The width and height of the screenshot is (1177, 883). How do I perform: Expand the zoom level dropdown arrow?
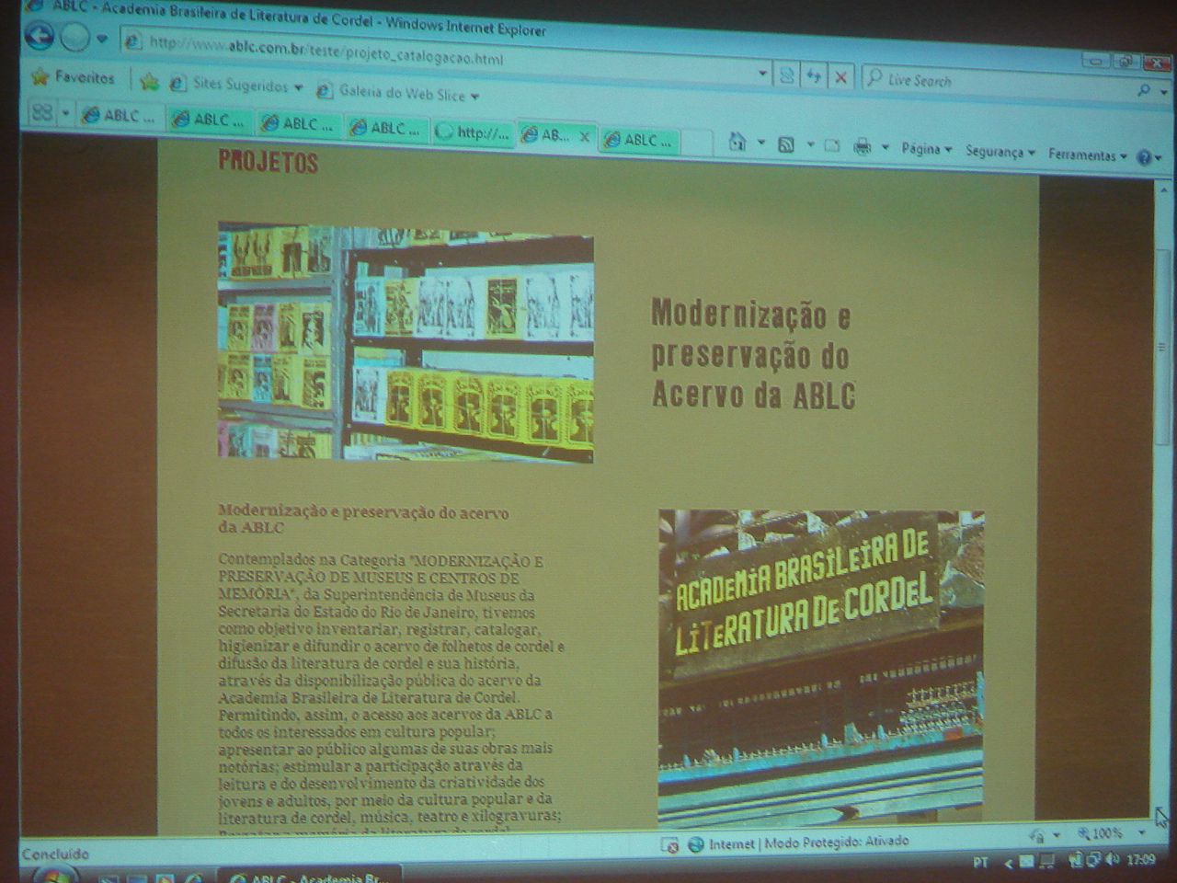(x=1141, y=832)
